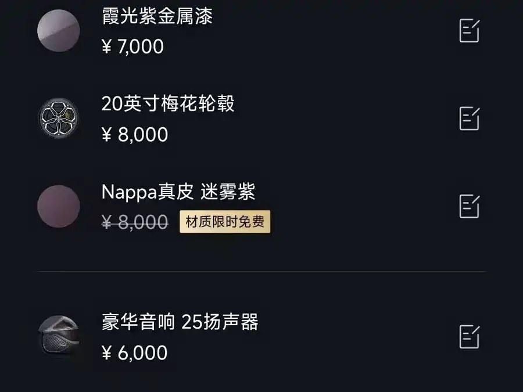Image resolution: width=523 pixels, height=392 pixels.
Task: Click the crossed-out ¥ 8,000 price
Action: point(134,222)
